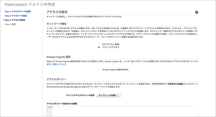Screen dimensions: 216x117
Task: Click the Elasticsearch ドメインの作成 page title
Action: (29, 4)
